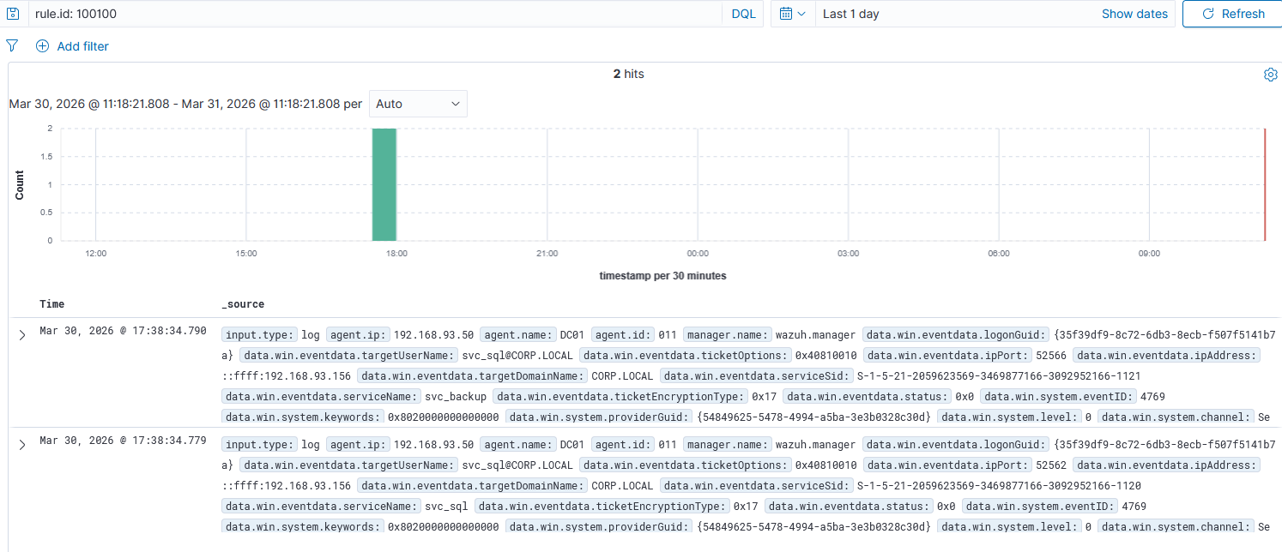Click the ipPort value 52566
The width and height of the screenshot is (1282, 552).
pyautogui.click(x=1053, y=355)
